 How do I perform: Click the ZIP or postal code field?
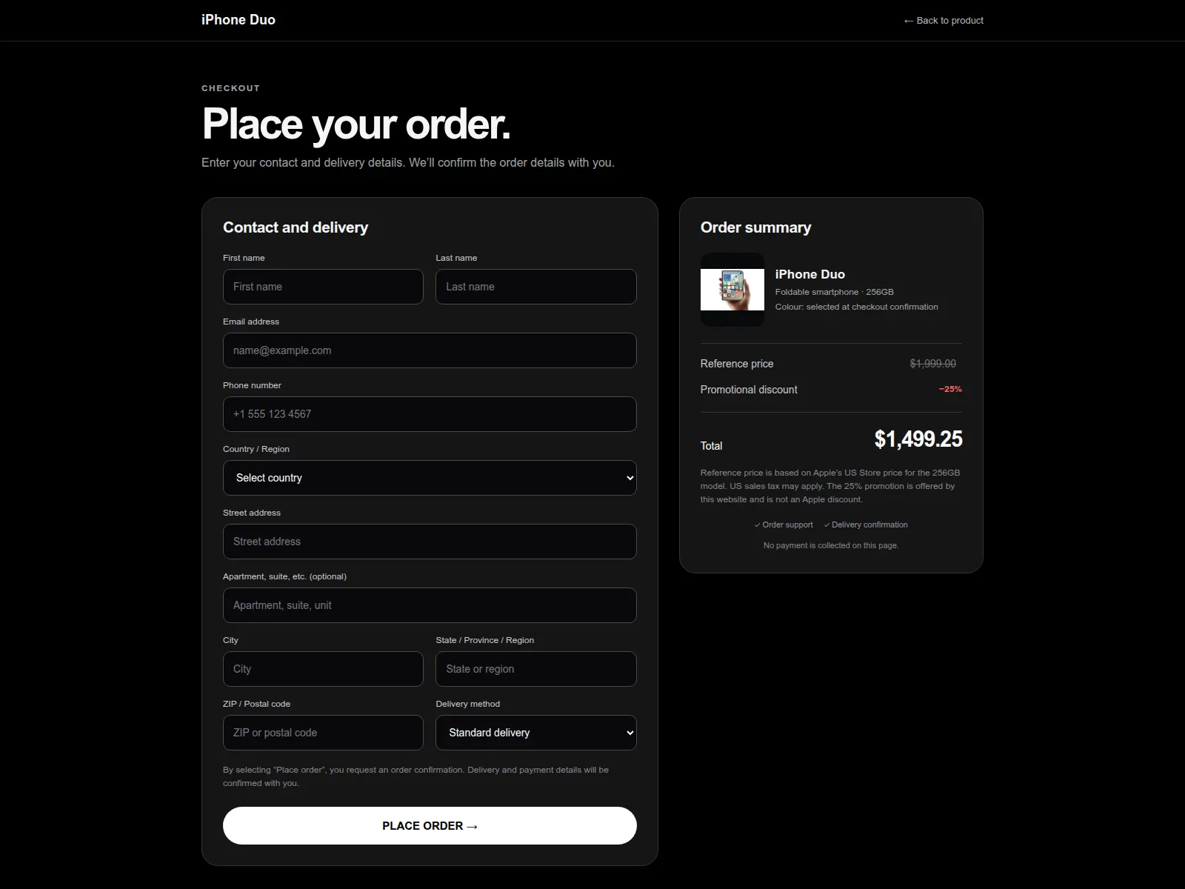[x=323, y=733]
